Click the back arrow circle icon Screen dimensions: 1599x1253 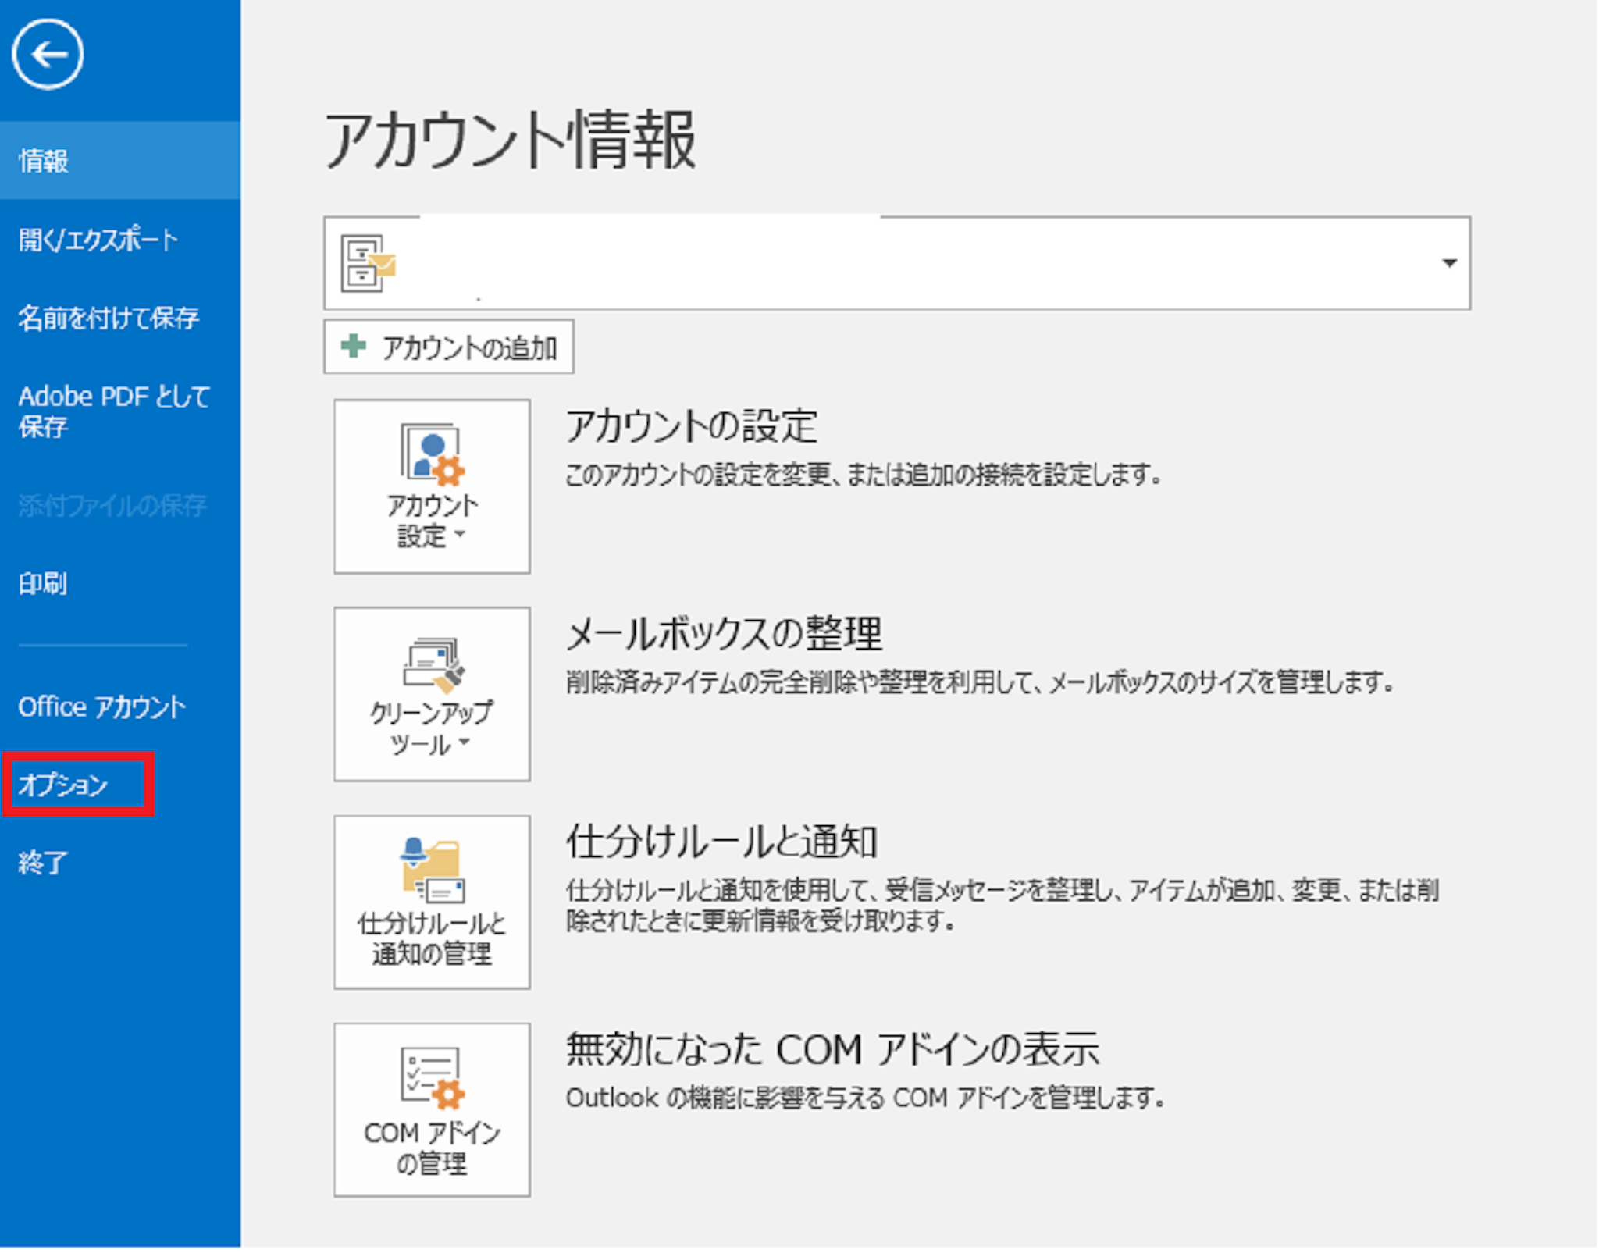pyautogui.click(x=48, y=55)
